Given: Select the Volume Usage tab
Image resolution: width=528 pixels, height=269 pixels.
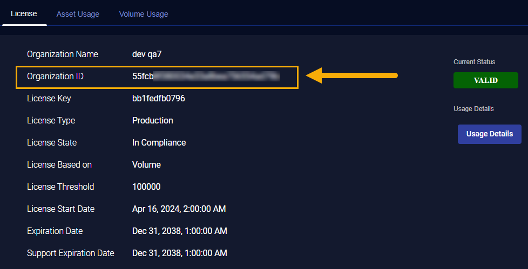Looking at the screenshot, I should (144, 14).
